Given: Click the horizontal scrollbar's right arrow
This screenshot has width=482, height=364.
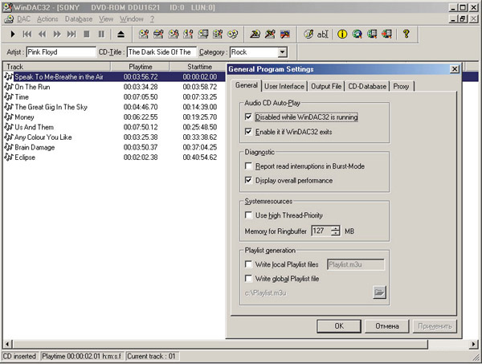Looking at the screenshot, I should pyautogui.click(x=474, y=344).
